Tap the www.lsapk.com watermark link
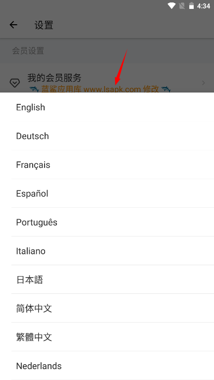 pyautogui.click(x=112, y=89)
